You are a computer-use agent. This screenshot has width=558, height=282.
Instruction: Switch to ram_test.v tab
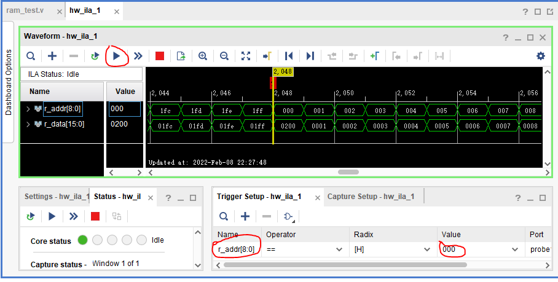pyautogui.click(x=25, y=10)
